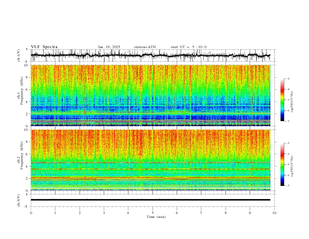Click the ch.2 spectrogram panel
This screenshot has height=239, width=309.
point(150,160)
